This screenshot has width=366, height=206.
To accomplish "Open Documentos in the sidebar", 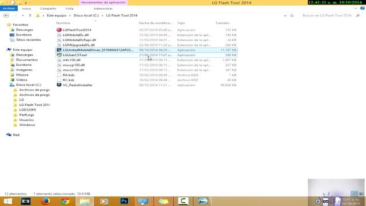I will click(27, 60).
